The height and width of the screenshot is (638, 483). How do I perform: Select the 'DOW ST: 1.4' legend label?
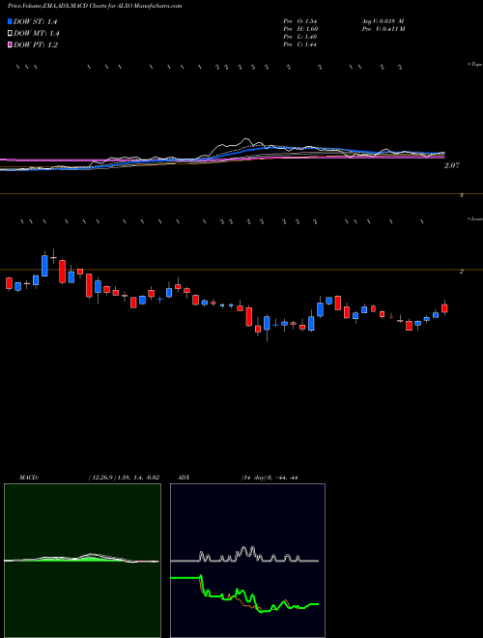pos(36,21)
